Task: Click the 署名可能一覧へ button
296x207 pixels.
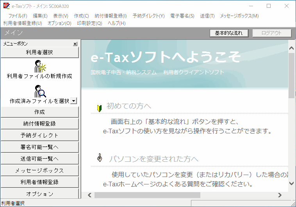Action: tap(40, 147)
